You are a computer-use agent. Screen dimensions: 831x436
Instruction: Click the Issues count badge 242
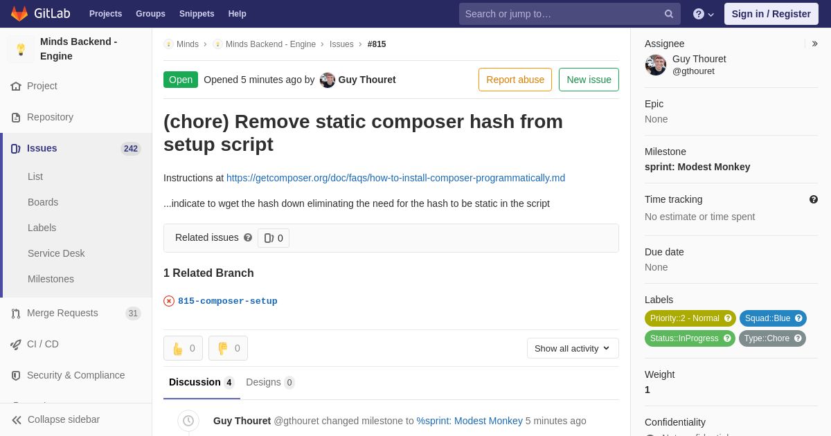tap(131, 149)
